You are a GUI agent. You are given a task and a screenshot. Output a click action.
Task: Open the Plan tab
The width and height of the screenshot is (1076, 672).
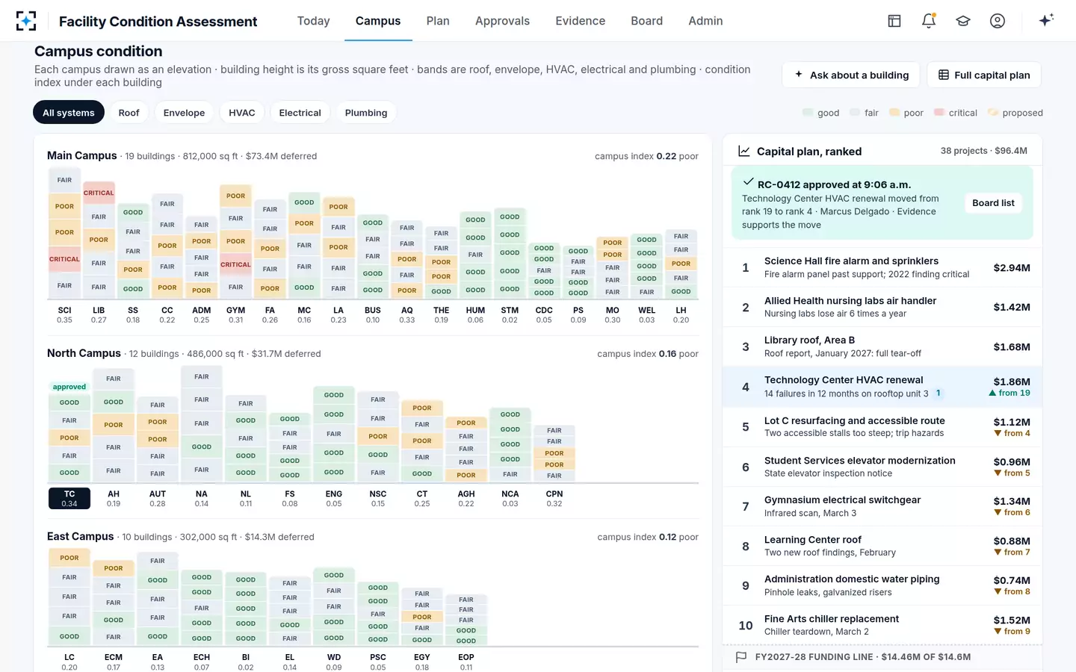pos(438,21)
